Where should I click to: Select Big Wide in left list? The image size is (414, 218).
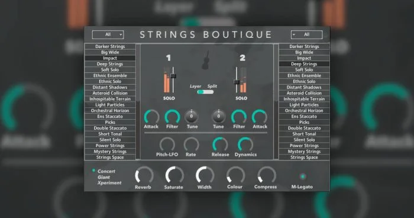pyautogui.click(x=110, y=52)
